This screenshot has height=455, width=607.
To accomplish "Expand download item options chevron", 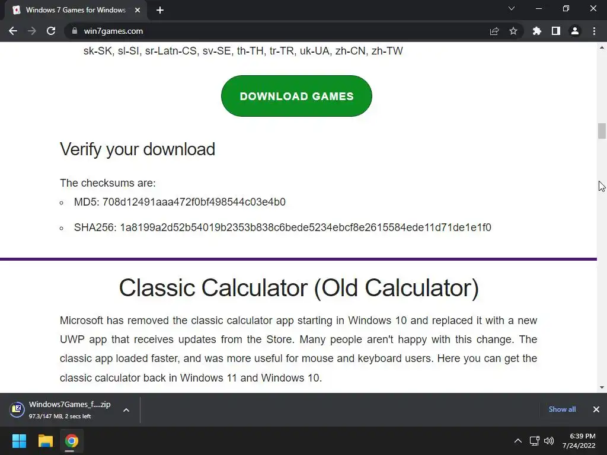I will coord(126,410).
